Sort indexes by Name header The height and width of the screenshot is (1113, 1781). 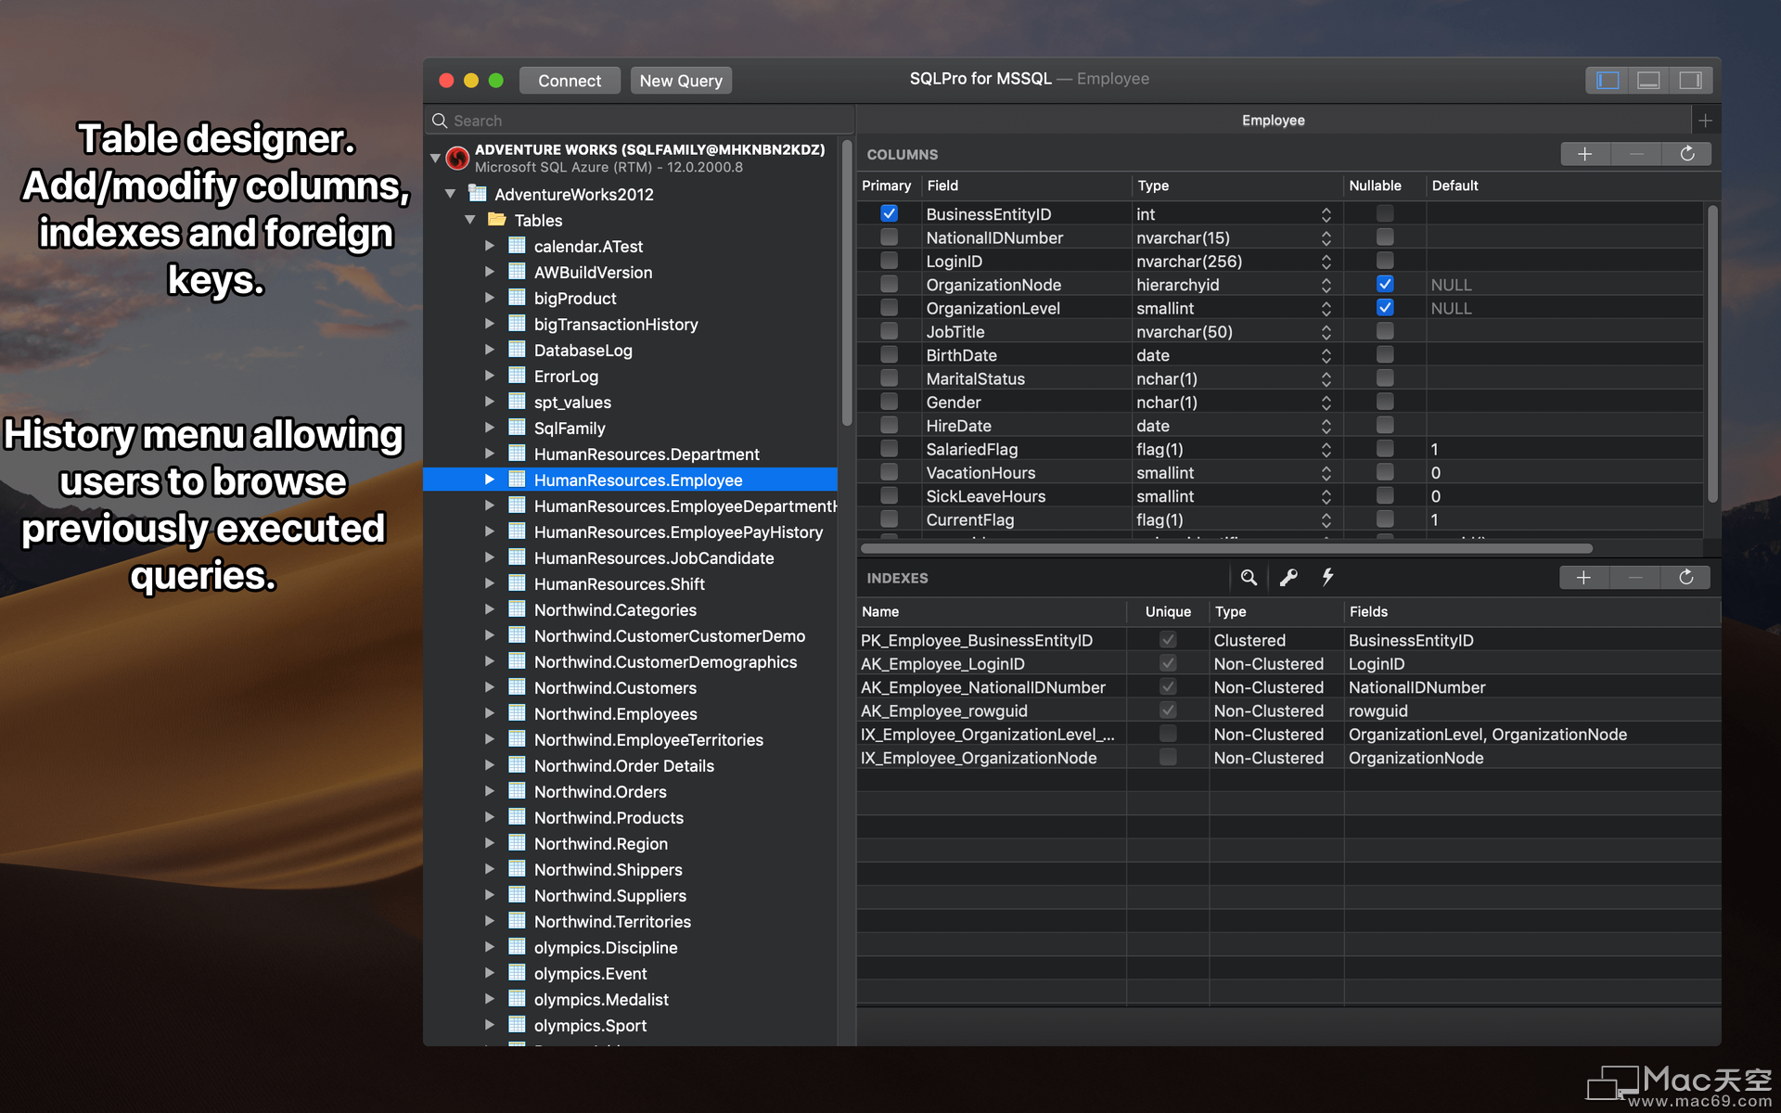click(x=991, y=611)
